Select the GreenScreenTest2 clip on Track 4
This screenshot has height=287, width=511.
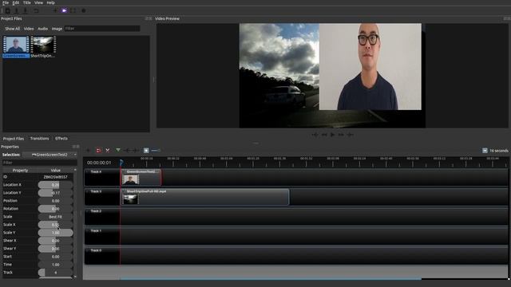(x=141, y=177)
